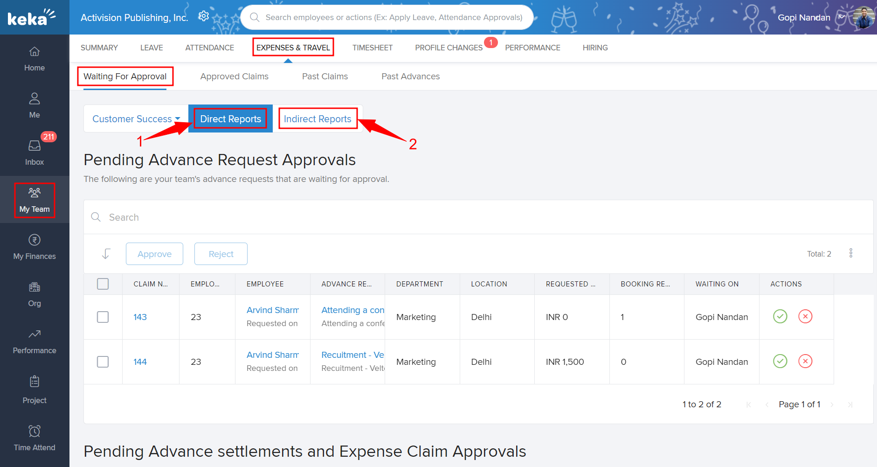
Task: Check the box for claim 144
Action: 103,362
